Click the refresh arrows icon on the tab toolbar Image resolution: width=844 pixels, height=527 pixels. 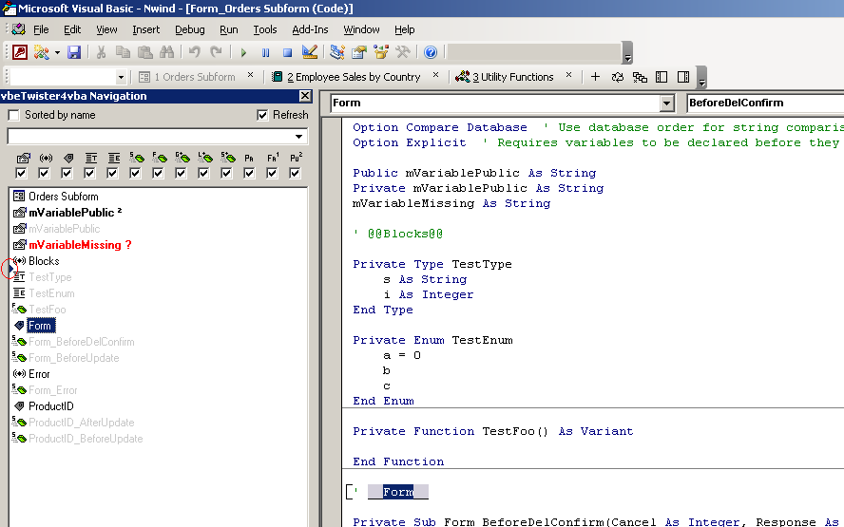click(618, 77)
